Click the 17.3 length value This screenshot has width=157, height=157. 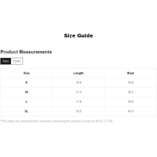coord(78,92)
